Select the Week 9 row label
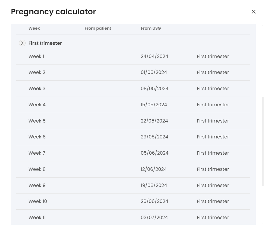Screen dimensions: 269x231 pyautogui.click(x=37, y=185)
